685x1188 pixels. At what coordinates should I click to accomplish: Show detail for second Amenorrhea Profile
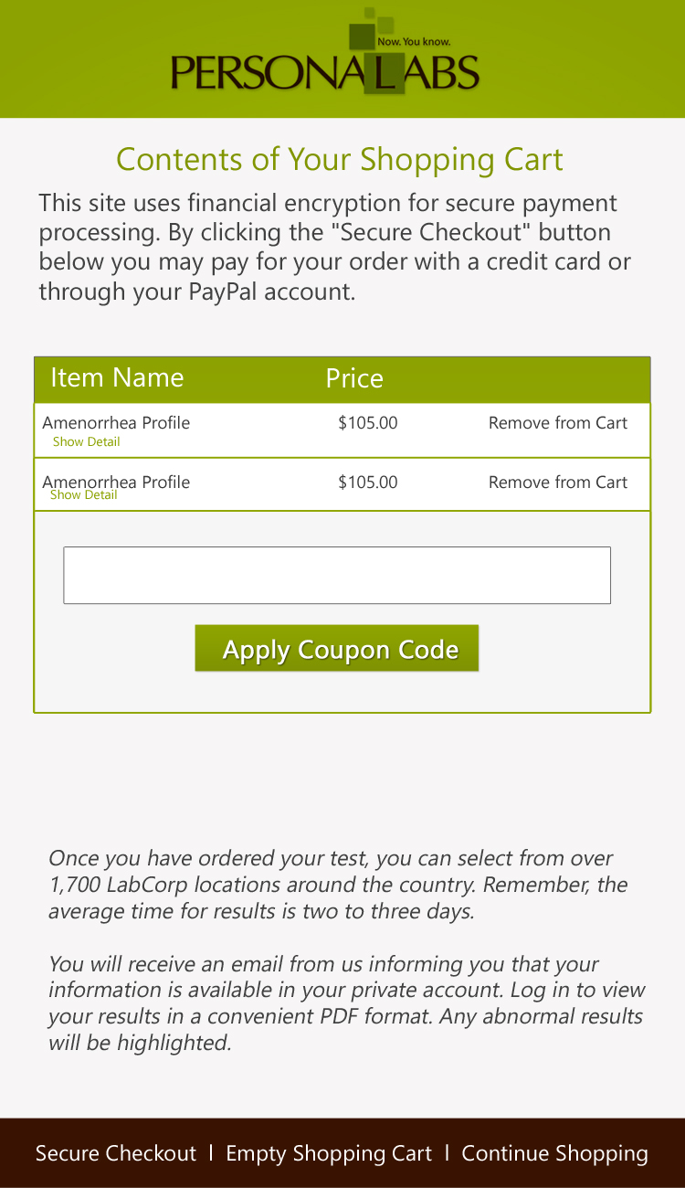(83, 495)
